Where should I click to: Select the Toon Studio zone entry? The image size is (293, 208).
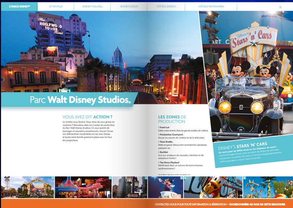pos(166,142)
